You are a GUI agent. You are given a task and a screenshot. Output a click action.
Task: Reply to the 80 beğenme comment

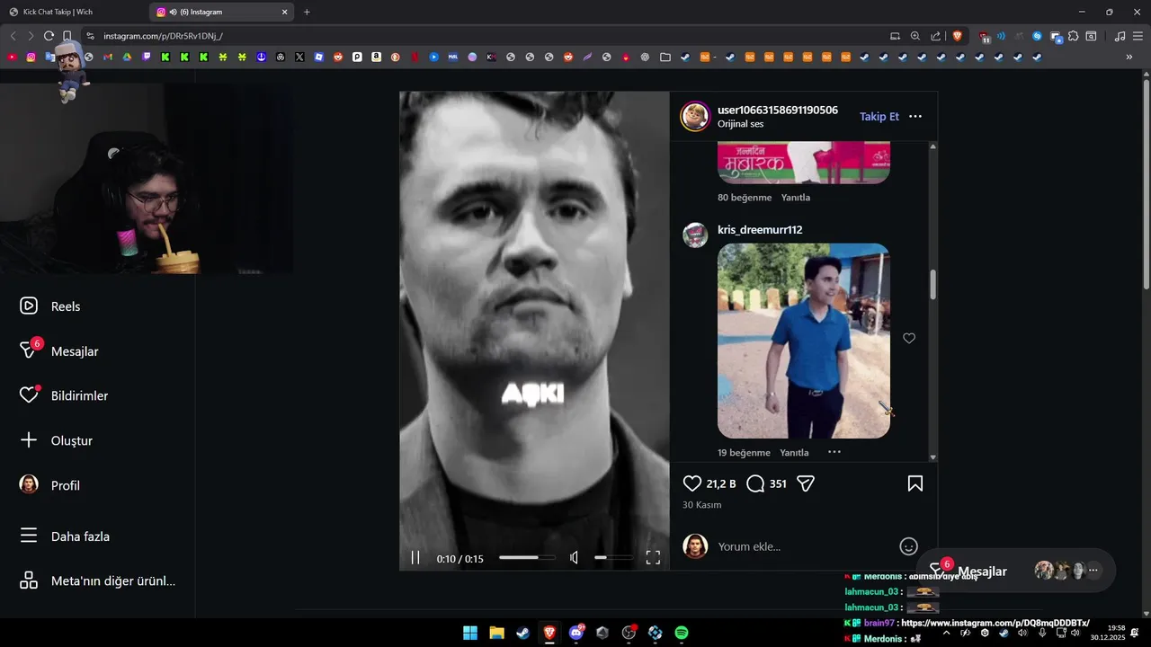tap(795, 198)
